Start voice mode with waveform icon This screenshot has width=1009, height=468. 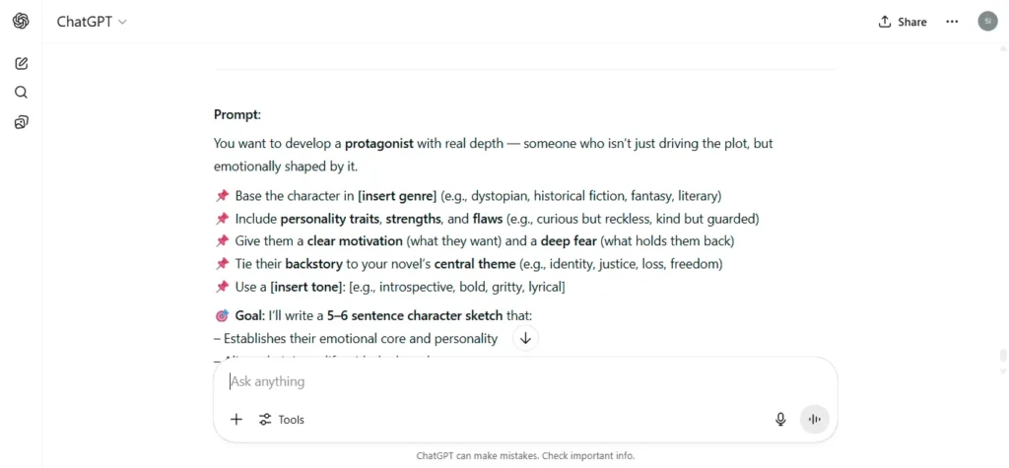[x=815, y=420]
